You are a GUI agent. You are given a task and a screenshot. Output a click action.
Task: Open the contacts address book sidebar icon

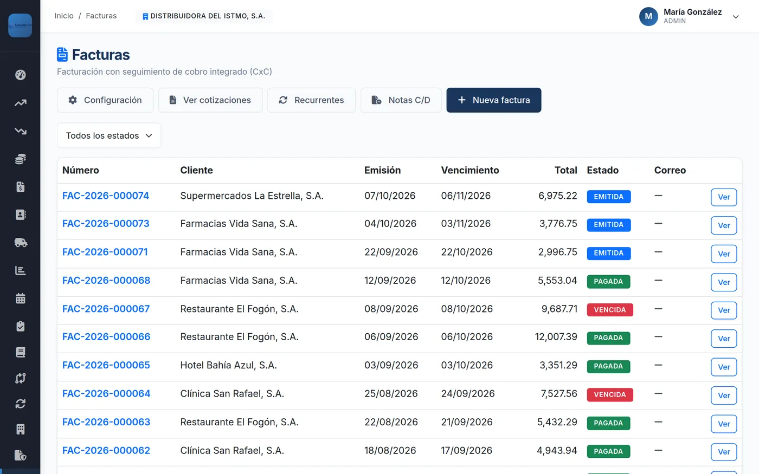pyautogui.click(x=21, y=215)
